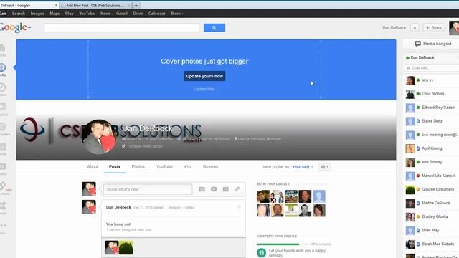Click the notifications count box showing 0
This screenshot has height=258, width=459.
pyautogui.click(x=415, y=28)
